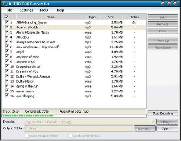
Task: Open the Tools menu
Action: coord(43,10)
